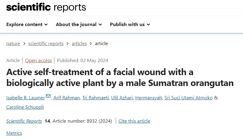Click the Open access link
243x139 pixels.
(38, 61)
